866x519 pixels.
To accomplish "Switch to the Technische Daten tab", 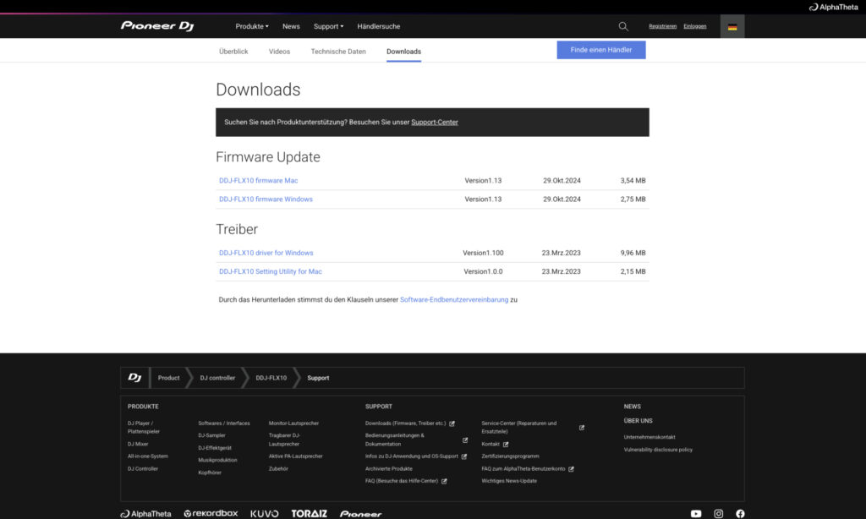I will click(338, 52).
